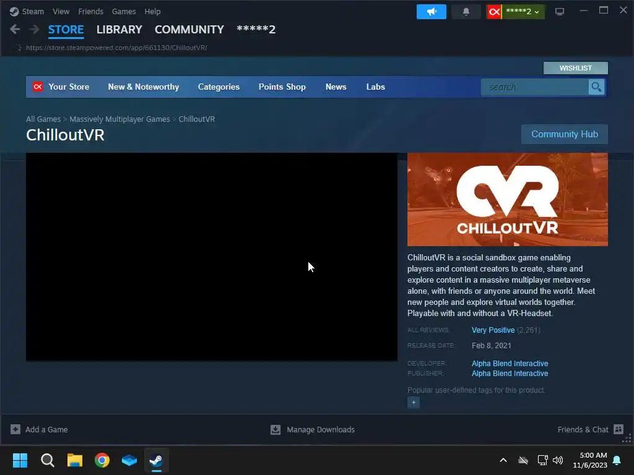The width and height of the screenshot is (634, 475).
Task: Go back with the left arrow
Action: [15, 29]
